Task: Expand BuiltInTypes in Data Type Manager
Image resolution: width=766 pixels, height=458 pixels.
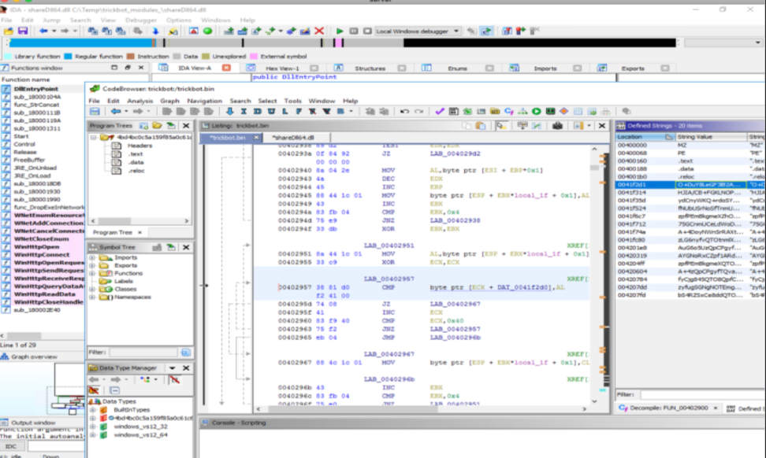Action: click(x=93, y=410)
